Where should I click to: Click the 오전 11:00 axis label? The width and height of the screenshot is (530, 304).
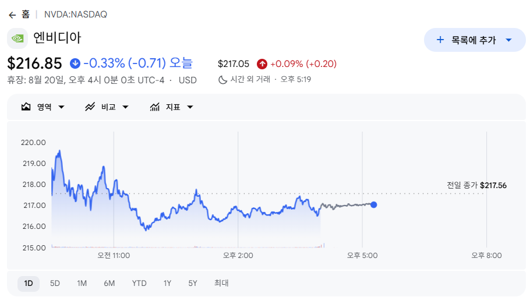pyautogui.click(x=114, y=256)
